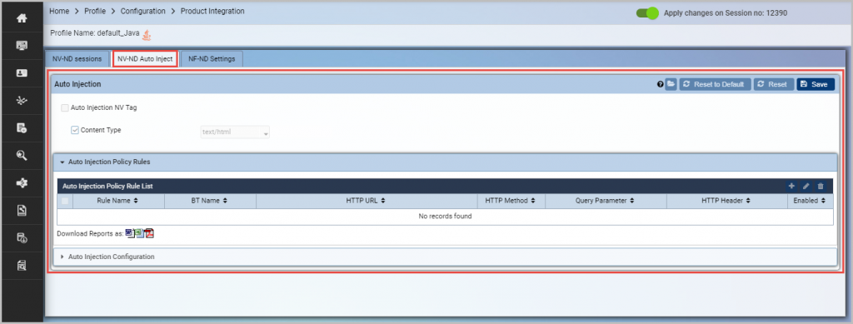Viewport: 853px width, 324px height.
Task: Click the pencil edit rule icon
Action: coord(806,186)
